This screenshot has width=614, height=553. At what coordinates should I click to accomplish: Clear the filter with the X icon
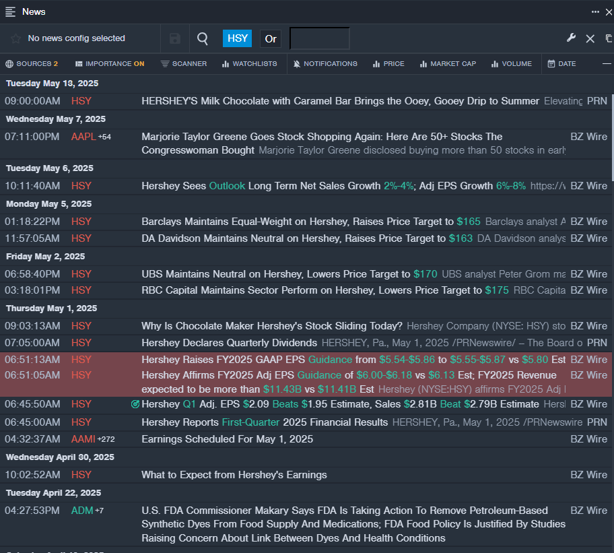[590, 38]
